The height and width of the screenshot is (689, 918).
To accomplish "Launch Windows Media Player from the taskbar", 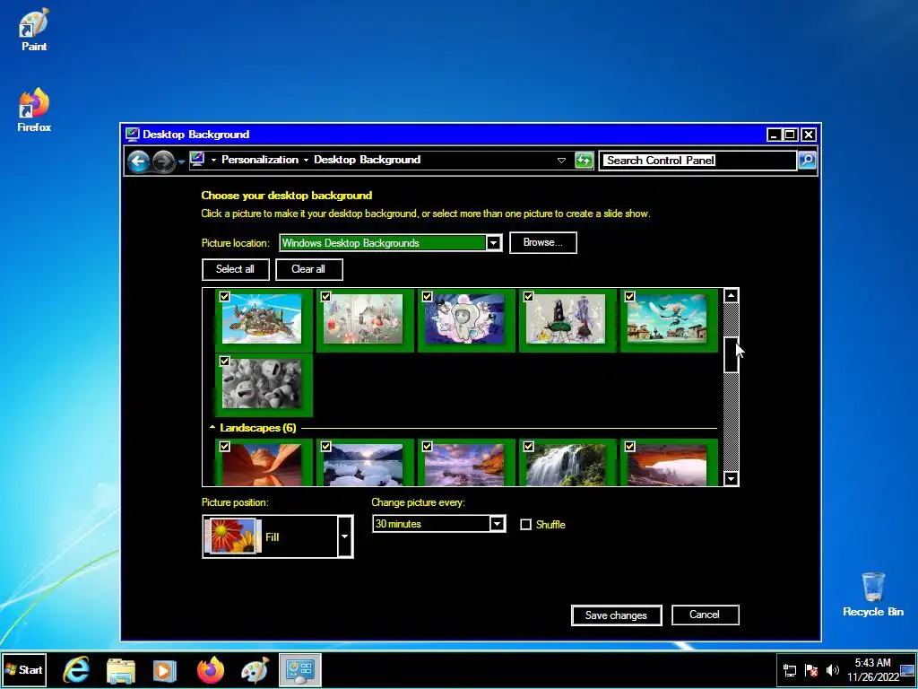I will (165, 669).
